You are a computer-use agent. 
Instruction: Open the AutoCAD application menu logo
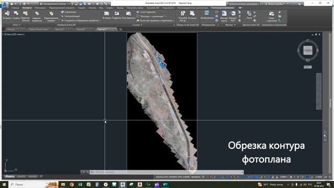pyautogui.click(x=5, y=5)
